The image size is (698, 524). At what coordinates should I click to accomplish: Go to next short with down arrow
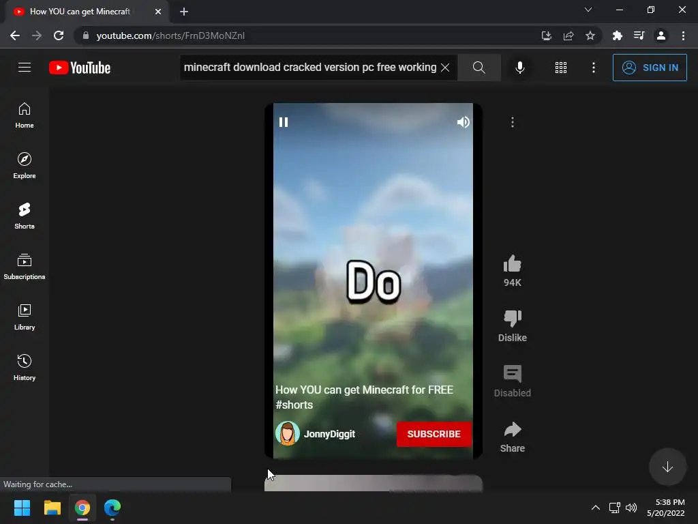tap(667, 467)
